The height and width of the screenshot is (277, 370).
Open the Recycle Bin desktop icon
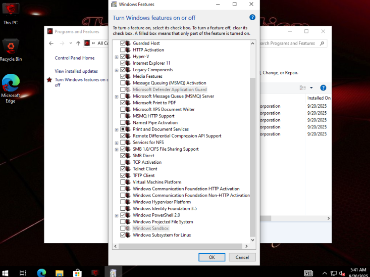pyautogui.click(x=11, y=50)
